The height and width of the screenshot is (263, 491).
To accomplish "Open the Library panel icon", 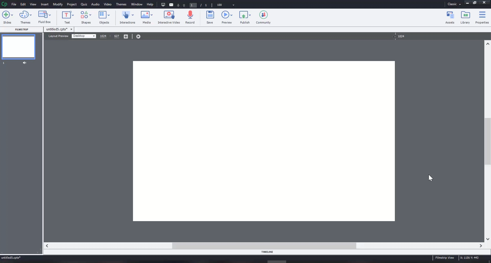I will [465, 15].
